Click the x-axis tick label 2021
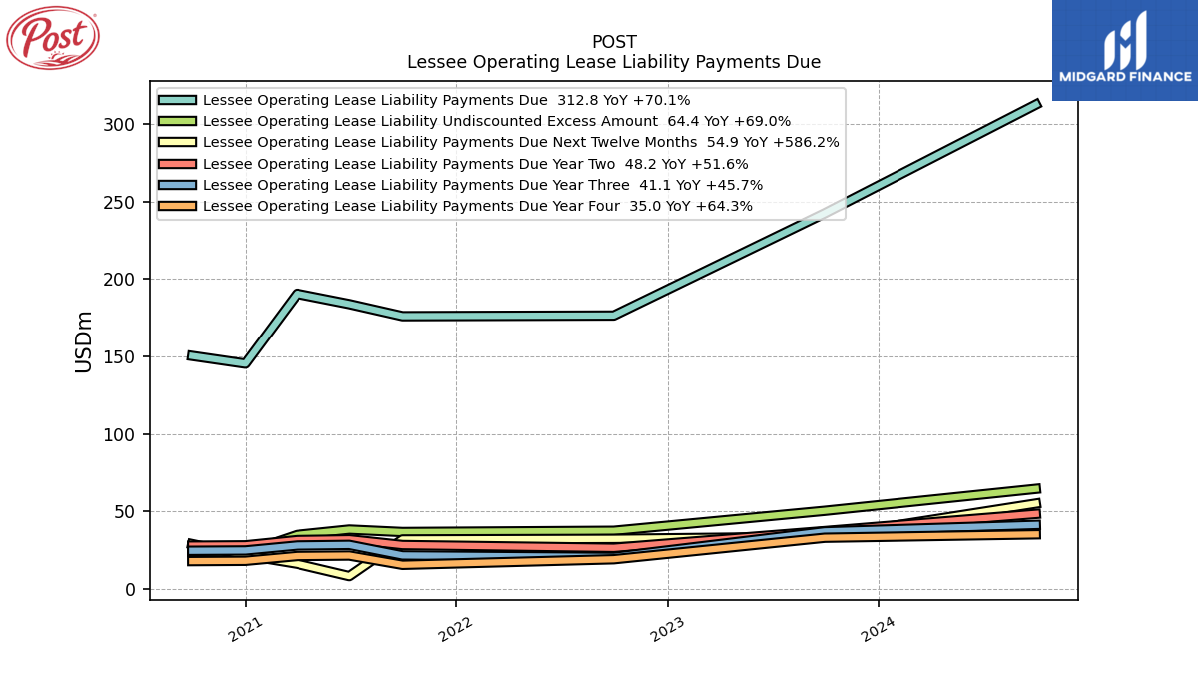The height and width of the screenshot is (674, 1198). (x=246, y=629)
